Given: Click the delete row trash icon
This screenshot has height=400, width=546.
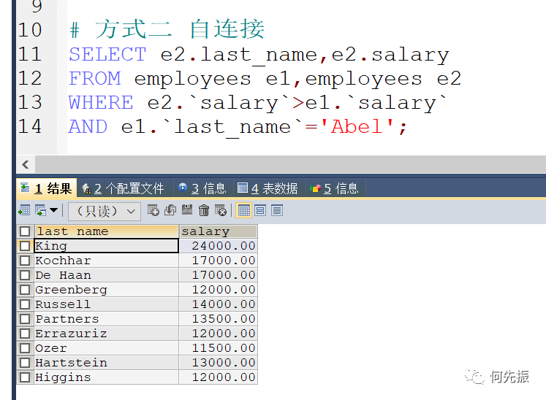Looking at the screenshot, I should pos(204,210).
